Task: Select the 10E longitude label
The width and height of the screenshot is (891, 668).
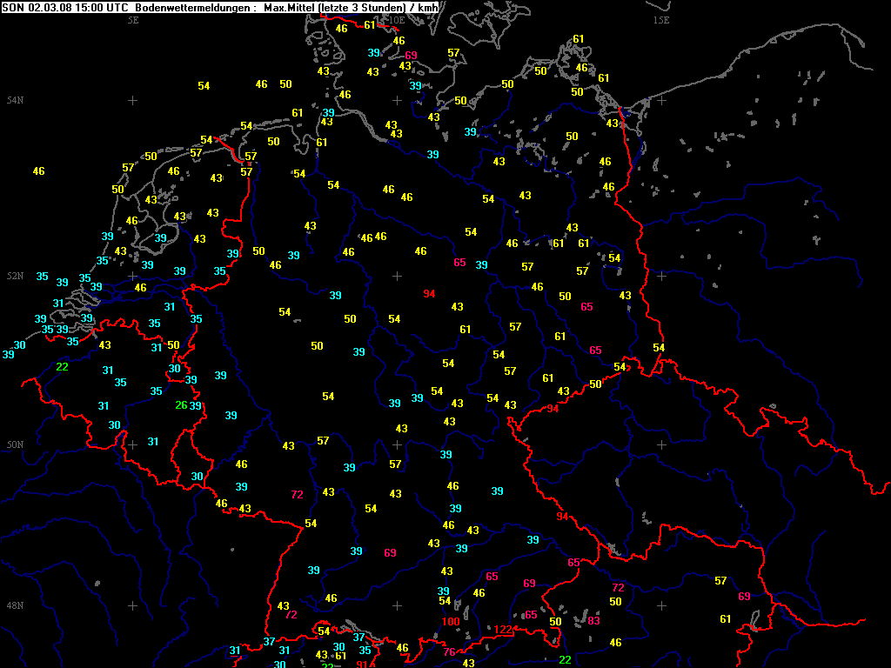Action: coord(396,19)
